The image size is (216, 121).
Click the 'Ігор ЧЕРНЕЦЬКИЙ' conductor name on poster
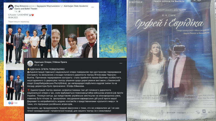[148, 98]
